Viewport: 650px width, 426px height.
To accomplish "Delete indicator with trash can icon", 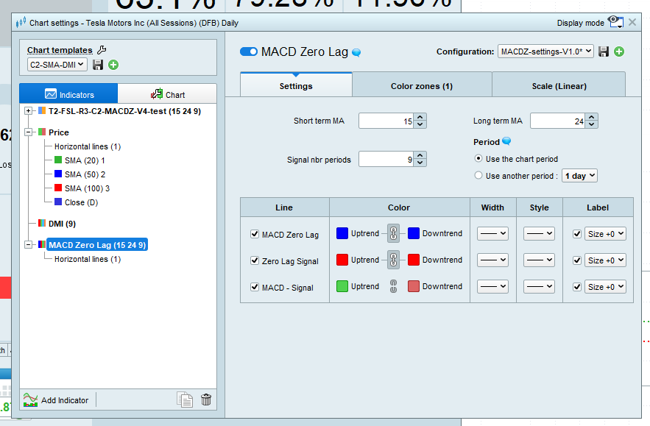I will tap(206, 400).
